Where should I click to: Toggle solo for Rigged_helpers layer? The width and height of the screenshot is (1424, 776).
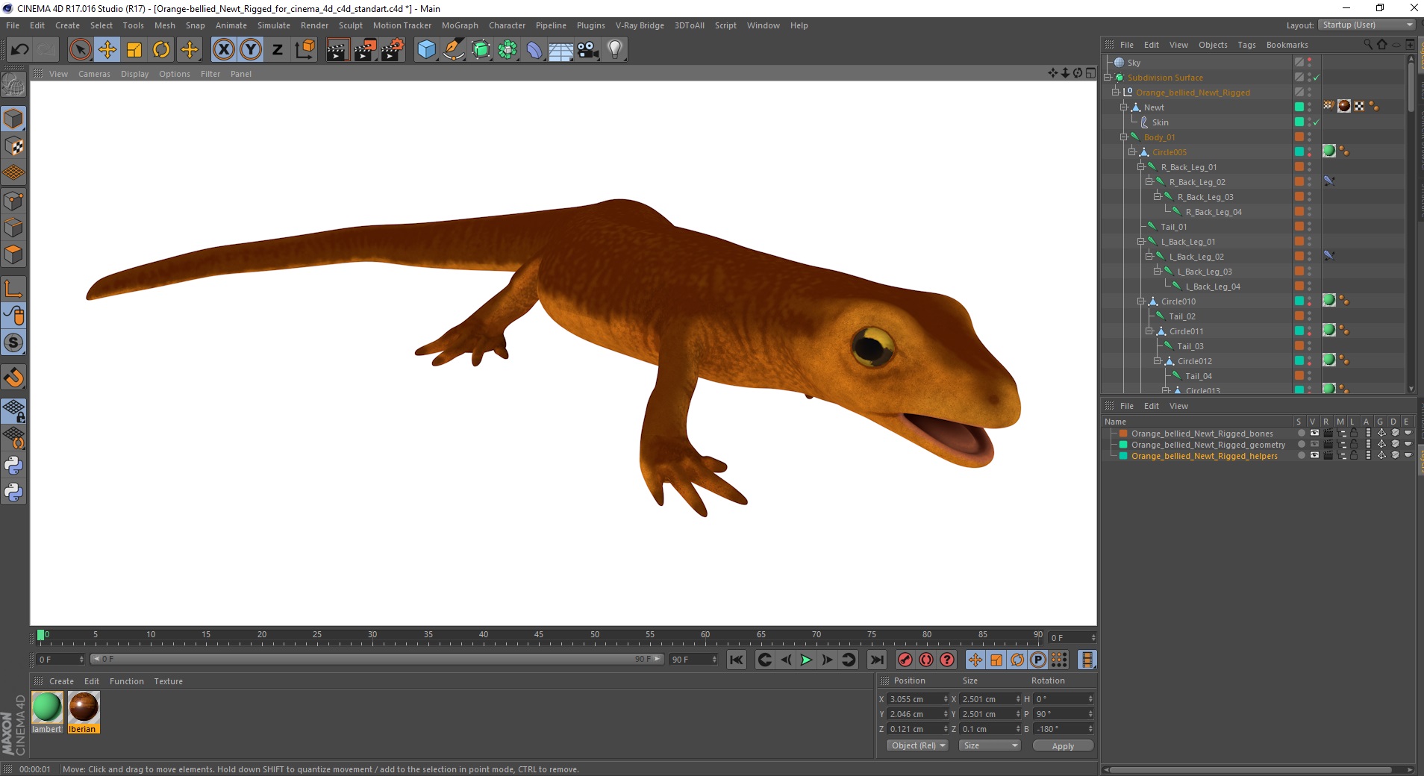[1301, 455]
